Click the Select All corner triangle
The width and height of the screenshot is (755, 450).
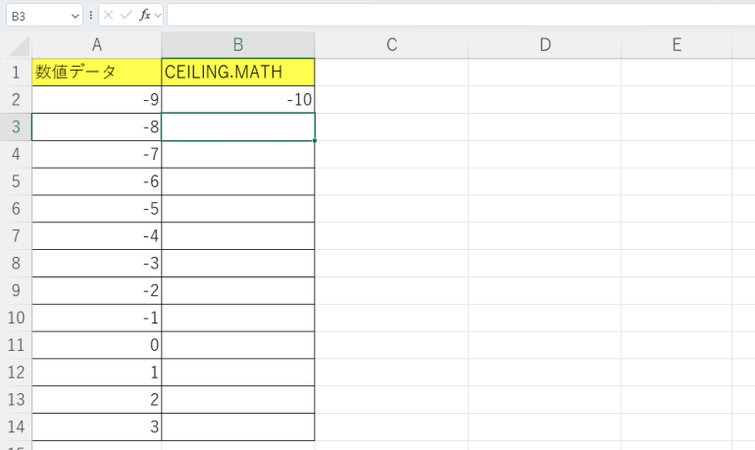tap(17, 46)
